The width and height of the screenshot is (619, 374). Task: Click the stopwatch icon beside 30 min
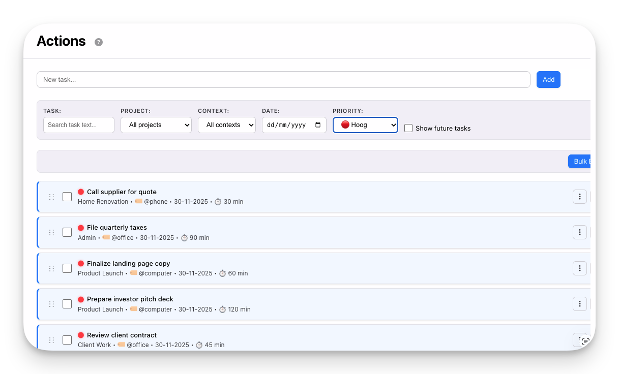pyautogui.click(x=218, y=202)
